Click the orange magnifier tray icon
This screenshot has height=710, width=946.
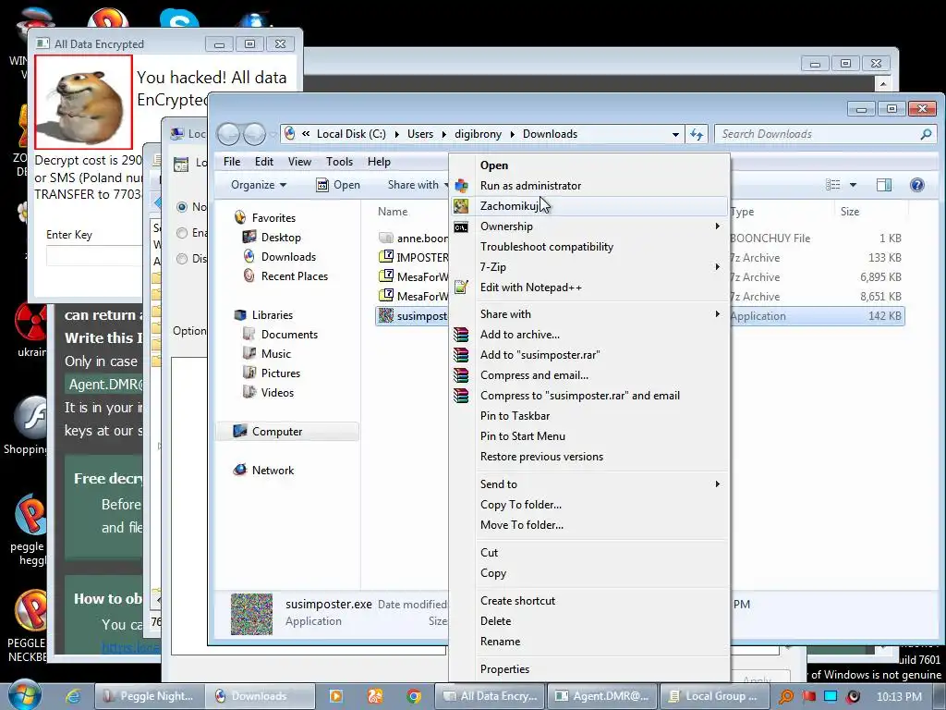pos(786,696)
